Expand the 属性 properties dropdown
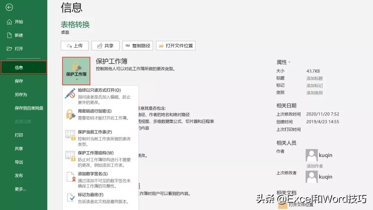This screenshot has width=373, height=210. coord(283,61)
